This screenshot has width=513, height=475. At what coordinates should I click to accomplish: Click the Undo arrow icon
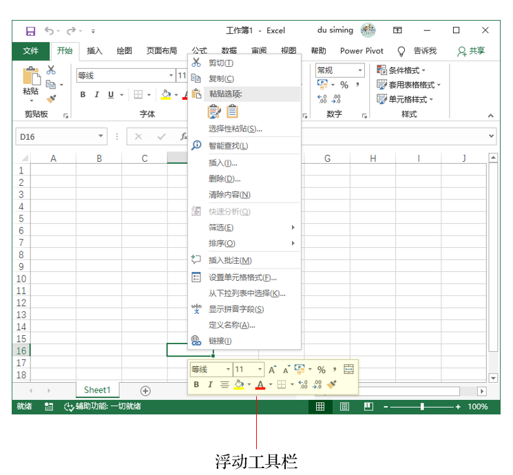[49, 31]
